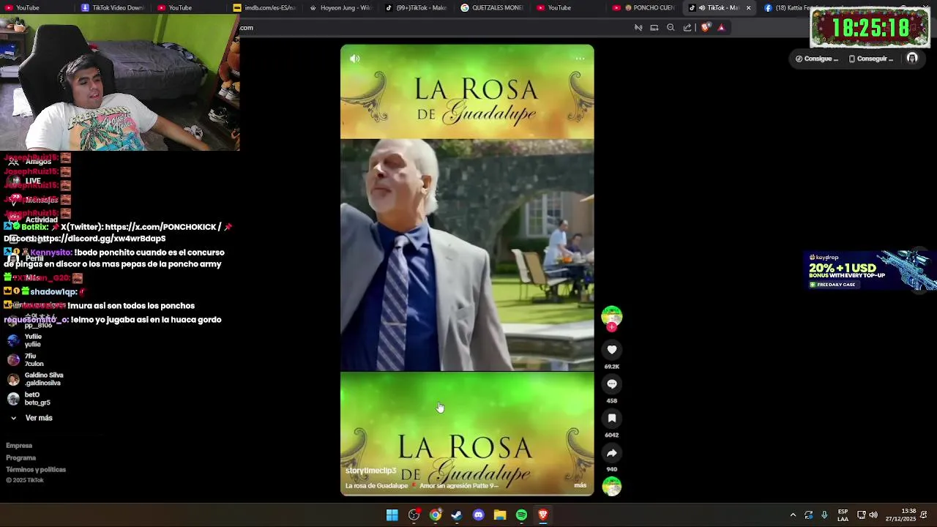The image size is (937, 527).
Task: Open Steam from taskbar
Action: point(457,515)
